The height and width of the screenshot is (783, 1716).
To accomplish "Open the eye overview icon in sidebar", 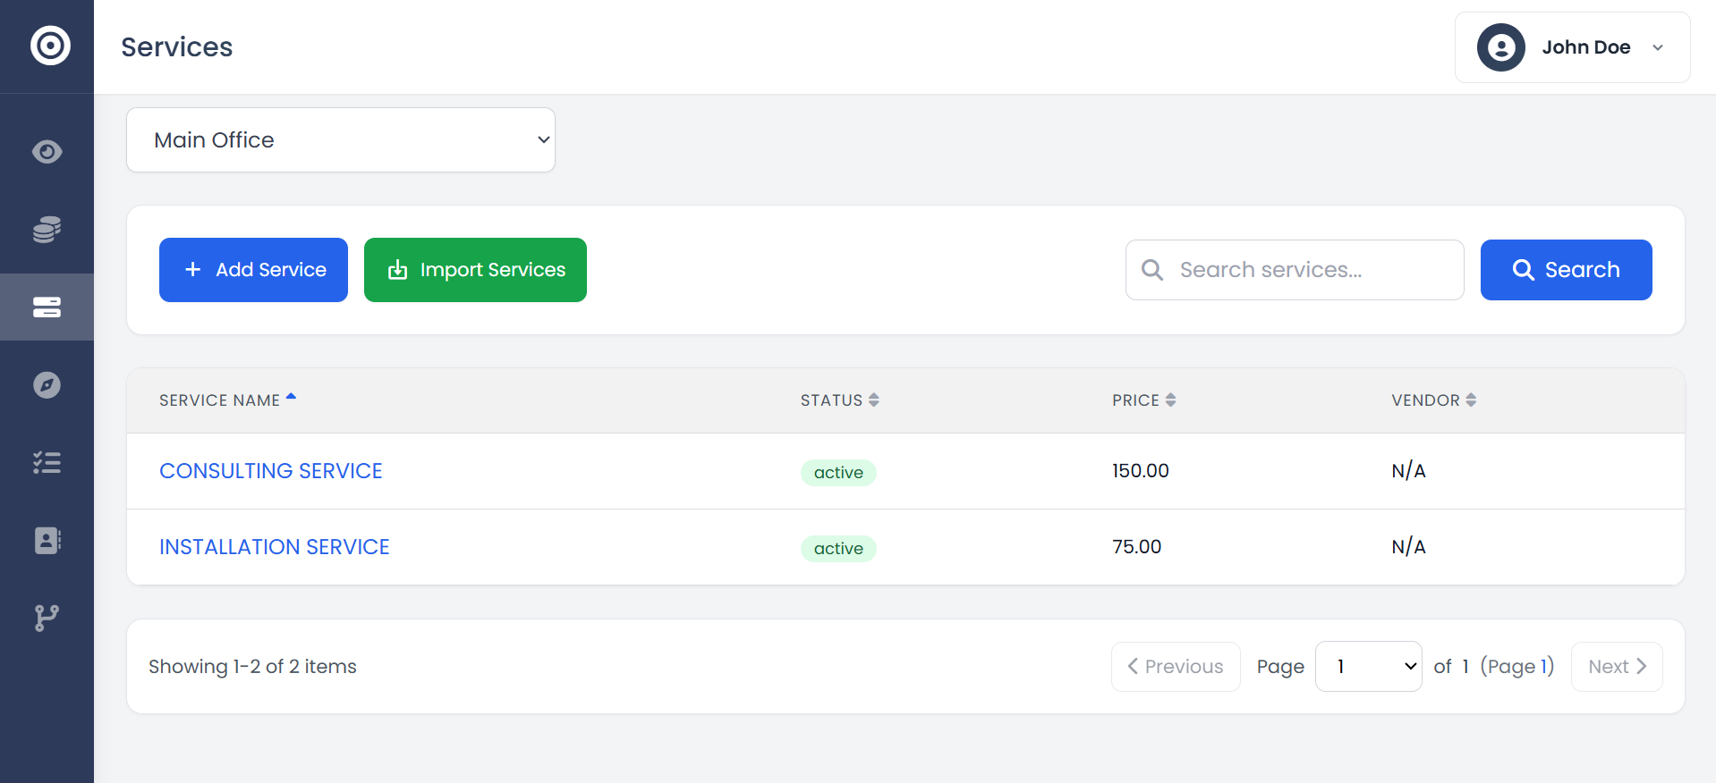I will 47,152.
